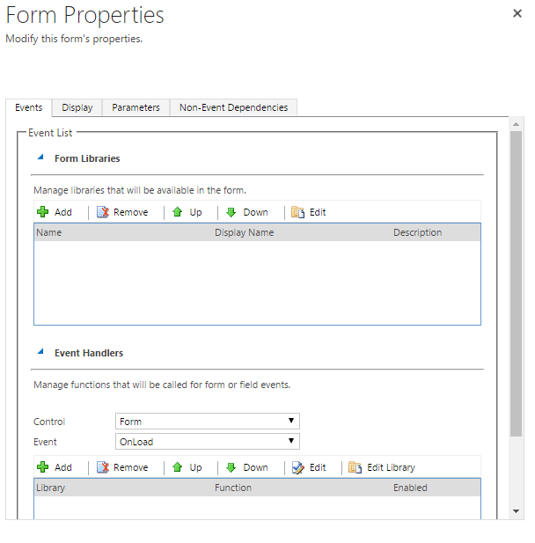Move library up in Form Libraries list

click(187, 212)
